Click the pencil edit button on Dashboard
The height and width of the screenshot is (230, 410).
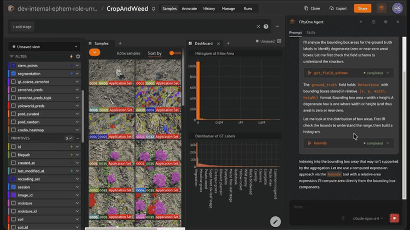275,221
